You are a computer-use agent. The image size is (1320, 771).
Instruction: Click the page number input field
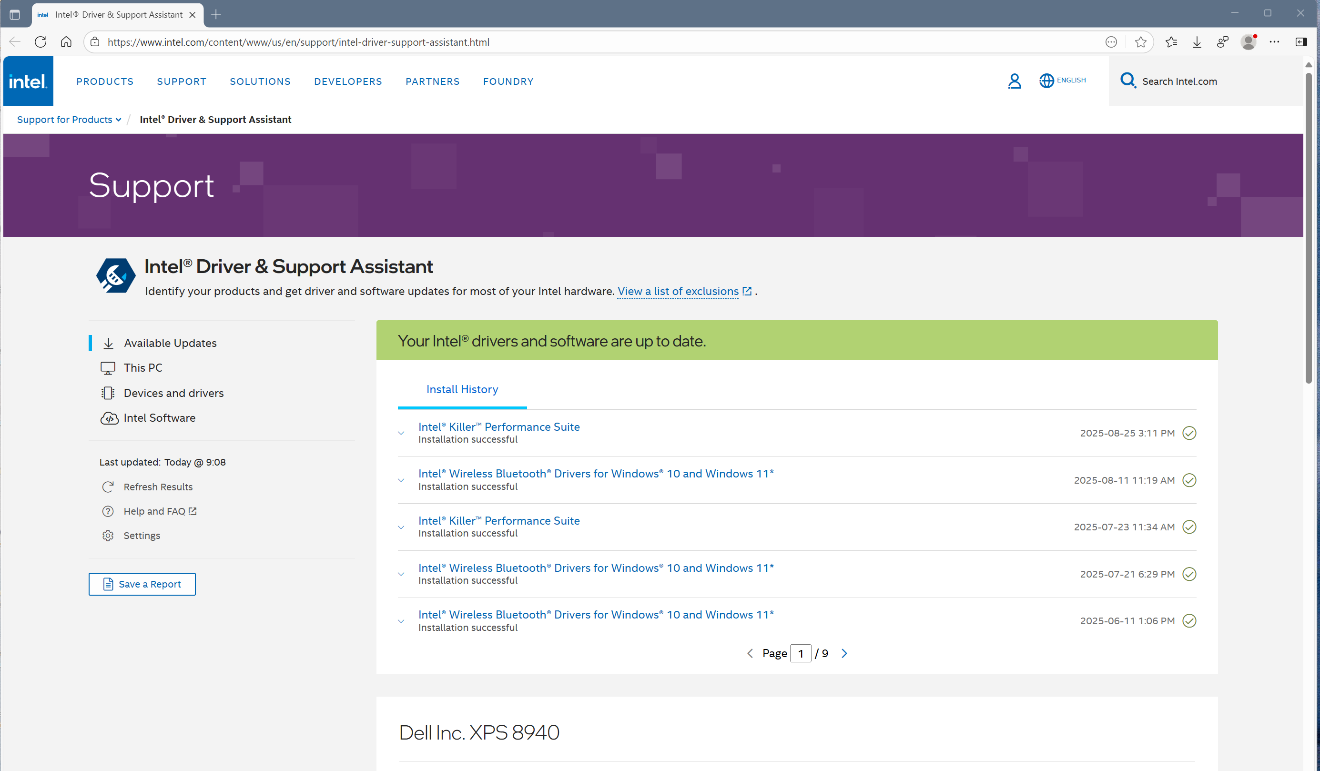point(801,653)
